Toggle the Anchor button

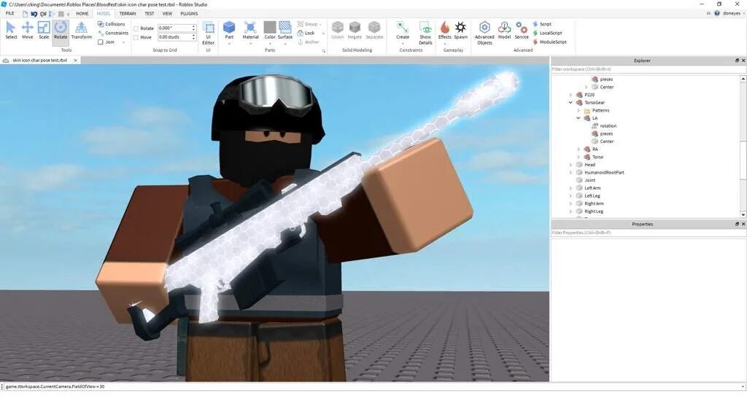pyautogui.click(x=309, y=42)
